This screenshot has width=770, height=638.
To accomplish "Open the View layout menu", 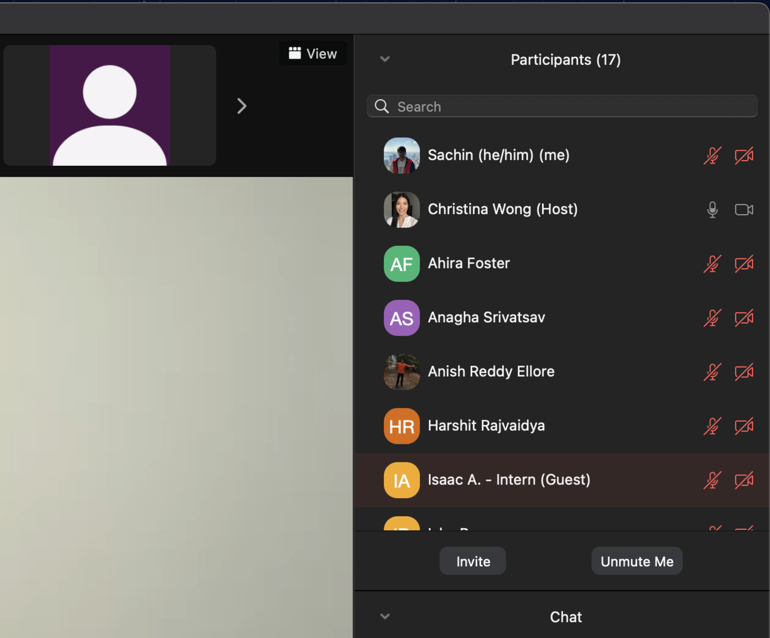I will pyautogui.click(x=313, y=53).
